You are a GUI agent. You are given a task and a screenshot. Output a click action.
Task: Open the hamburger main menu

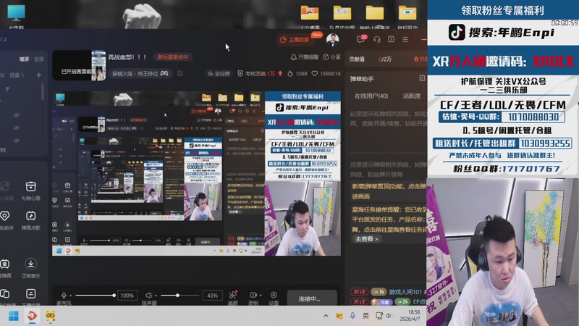pos(405,39)
